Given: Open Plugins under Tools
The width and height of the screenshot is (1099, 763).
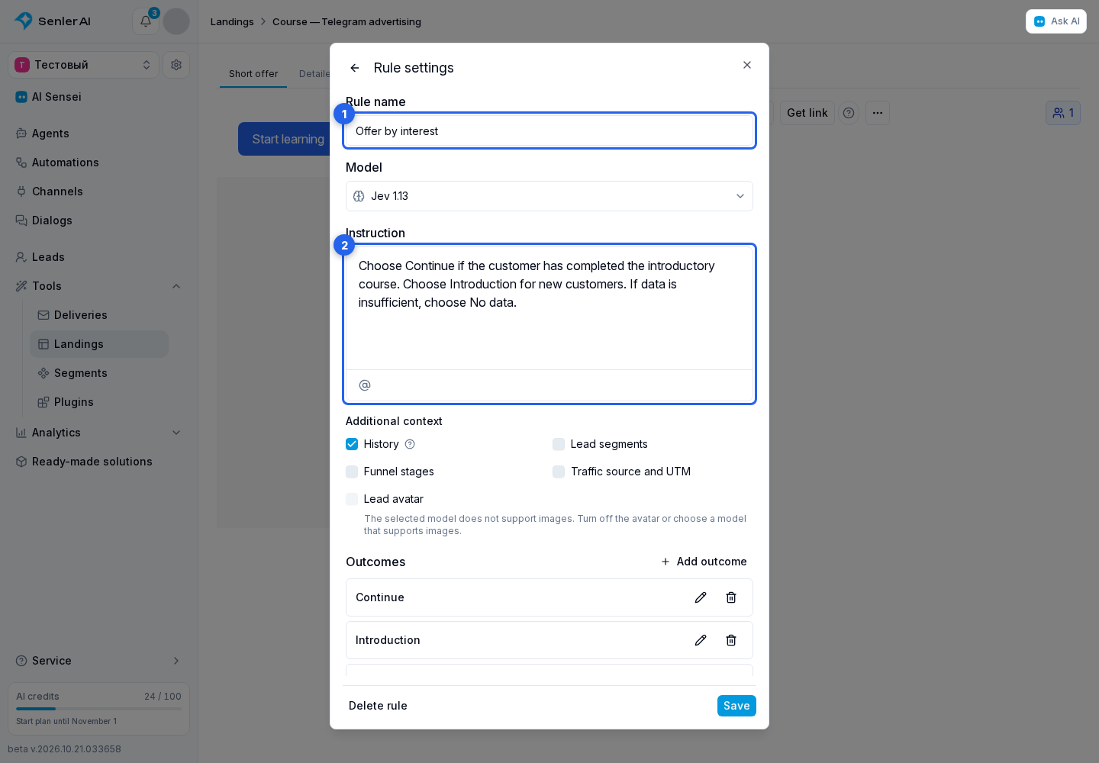Looking at the screenshot, I should point(99,402).
